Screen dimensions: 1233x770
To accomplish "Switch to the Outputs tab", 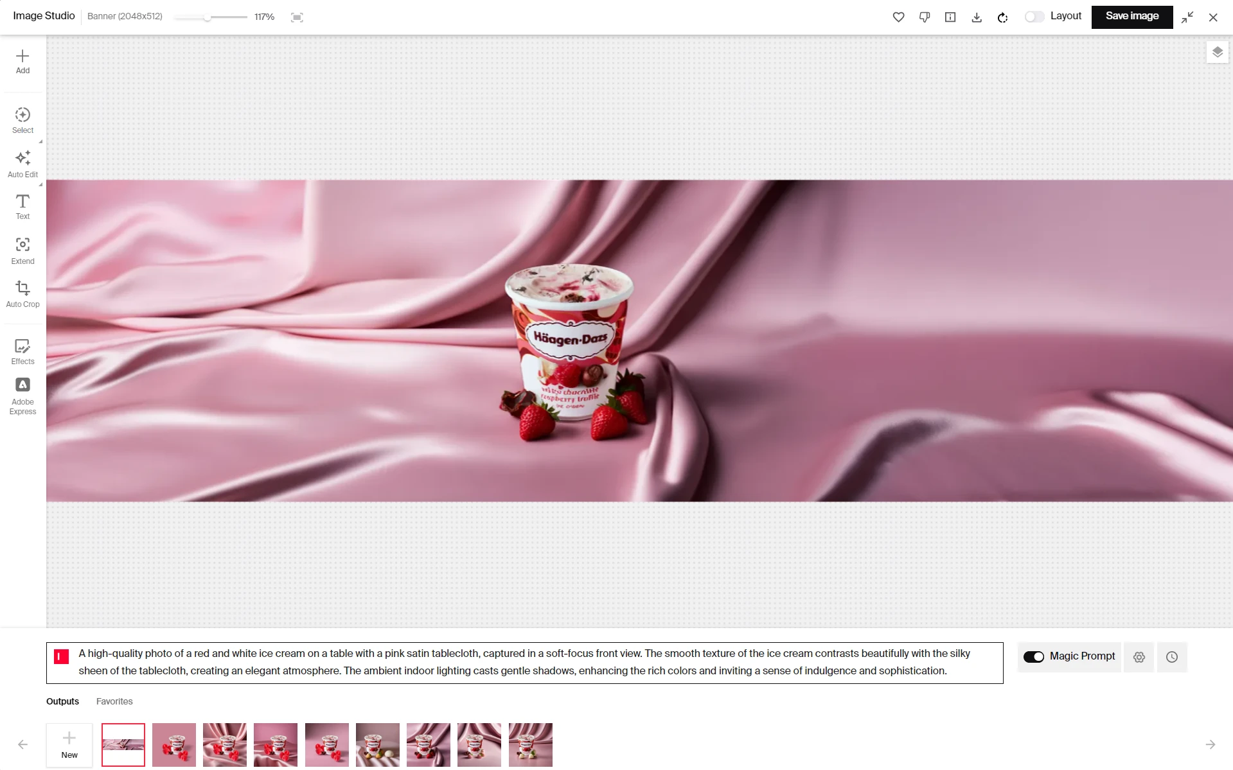I will coord(62,701).
